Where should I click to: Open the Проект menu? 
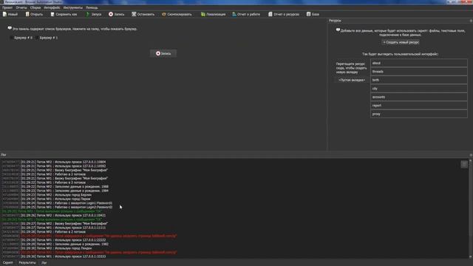pyautogui.click(x=7, y=7)
